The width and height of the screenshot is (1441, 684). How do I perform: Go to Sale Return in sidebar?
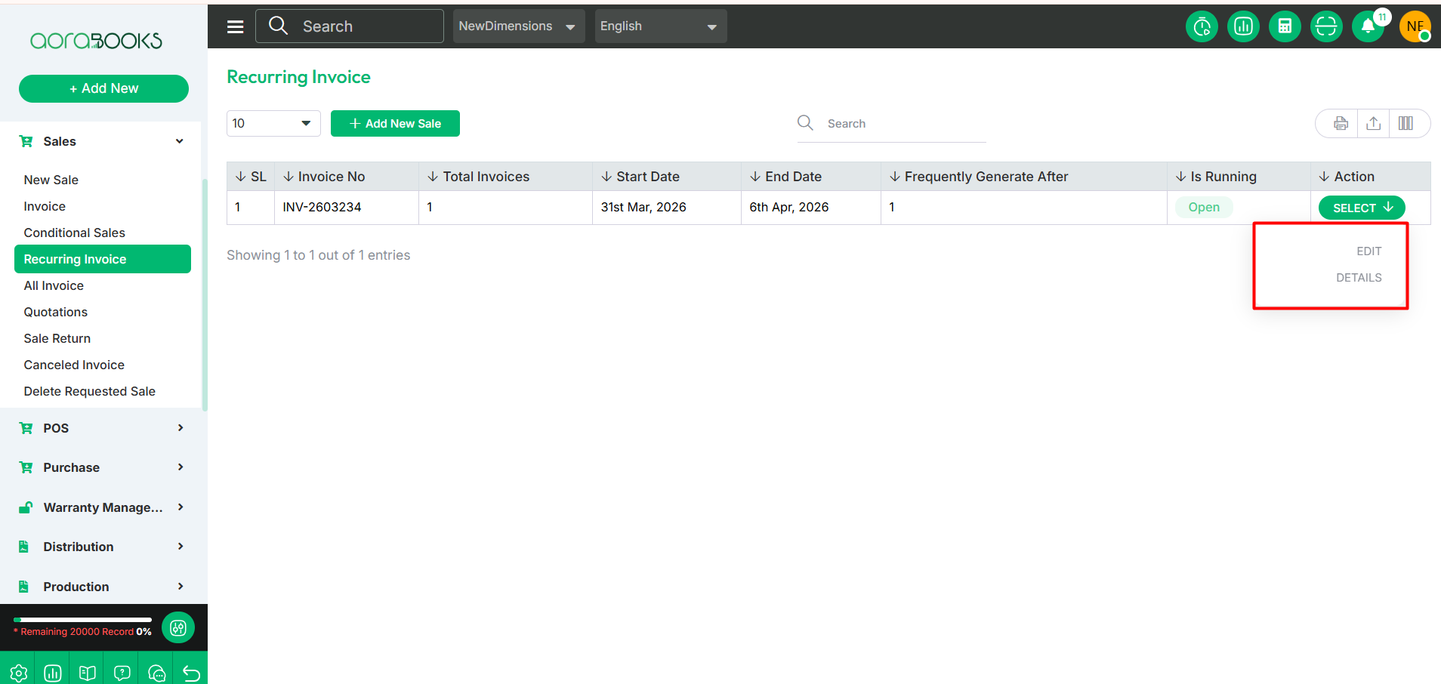coord(57,338)
